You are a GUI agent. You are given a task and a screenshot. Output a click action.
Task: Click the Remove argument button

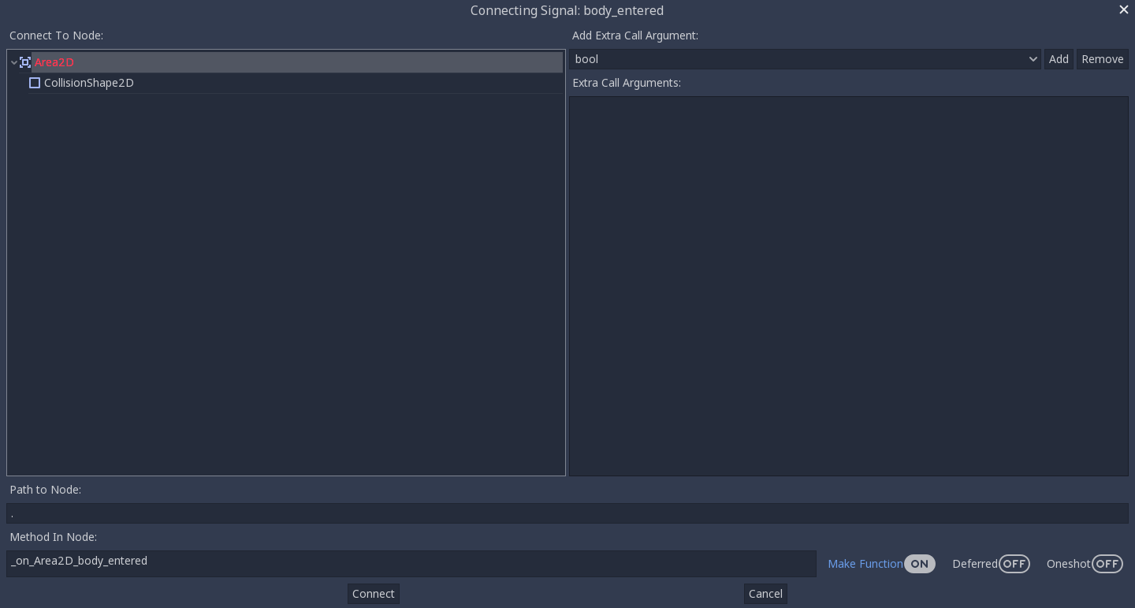coord(1102,59)
